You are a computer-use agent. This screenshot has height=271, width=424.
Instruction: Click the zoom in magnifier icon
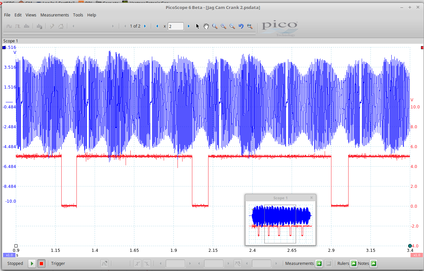224,26
